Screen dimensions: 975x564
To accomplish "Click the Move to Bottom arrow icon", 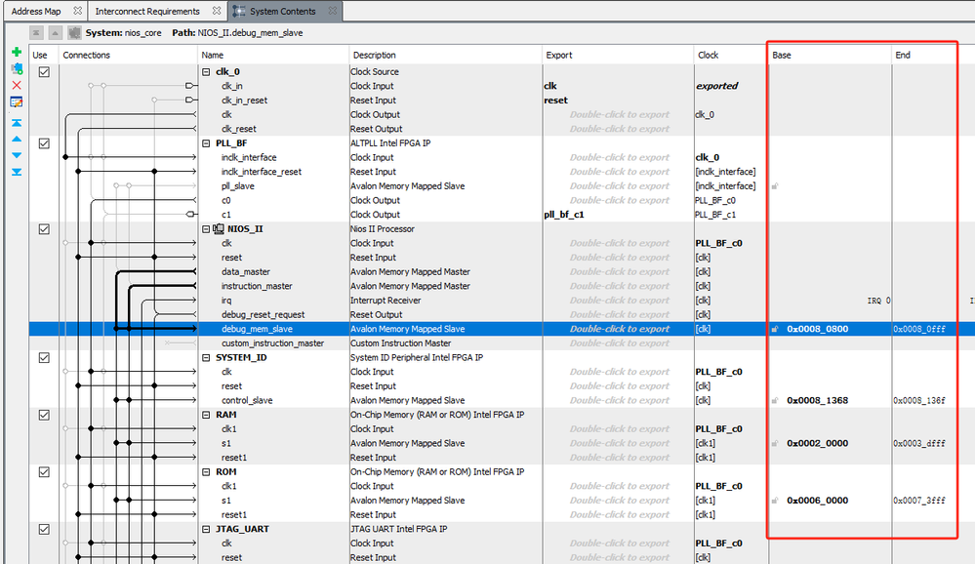I will coord(17,172).
